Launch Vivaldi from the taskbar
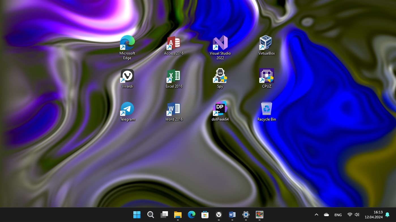Screen dimensions: 396x222 (x=219, y=215)
